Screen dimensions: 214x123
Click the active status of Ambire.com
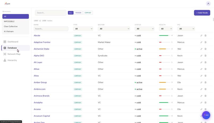point(139,89)
